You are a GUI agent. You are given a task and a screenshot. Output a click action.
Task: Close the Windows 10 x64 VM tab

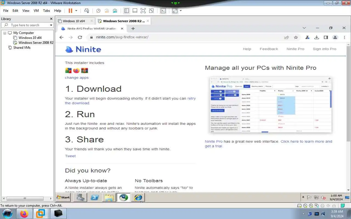pos(92,21)
